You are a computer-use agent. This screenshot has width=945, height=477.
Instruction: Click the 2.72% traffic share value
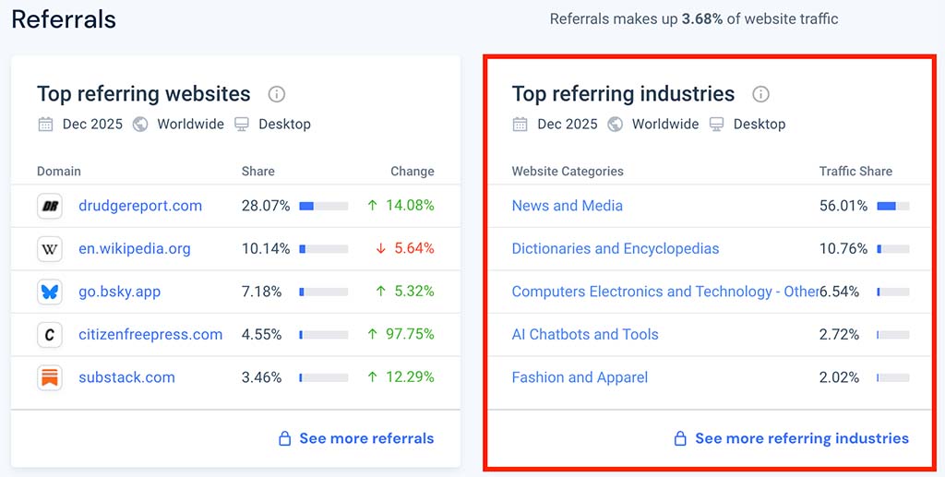click(840, 335)
